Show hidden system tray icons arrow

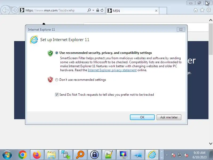tap(167, 155)
